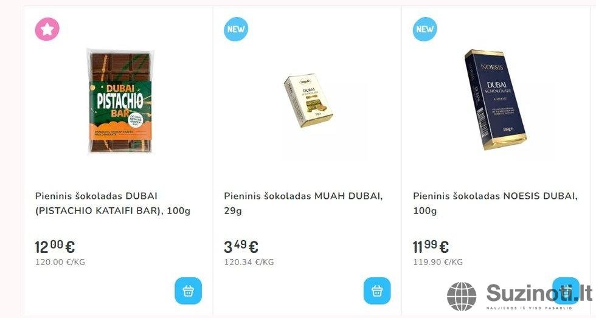
Task: Click the 12.00 € price
Action: [x=55, y=247]
